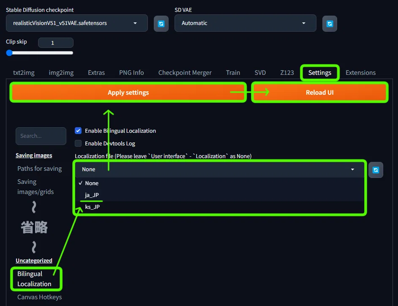Toggle Enable Bilingual Localization checkbox
This screenshot has height=306, width=398.
[78, 131]
